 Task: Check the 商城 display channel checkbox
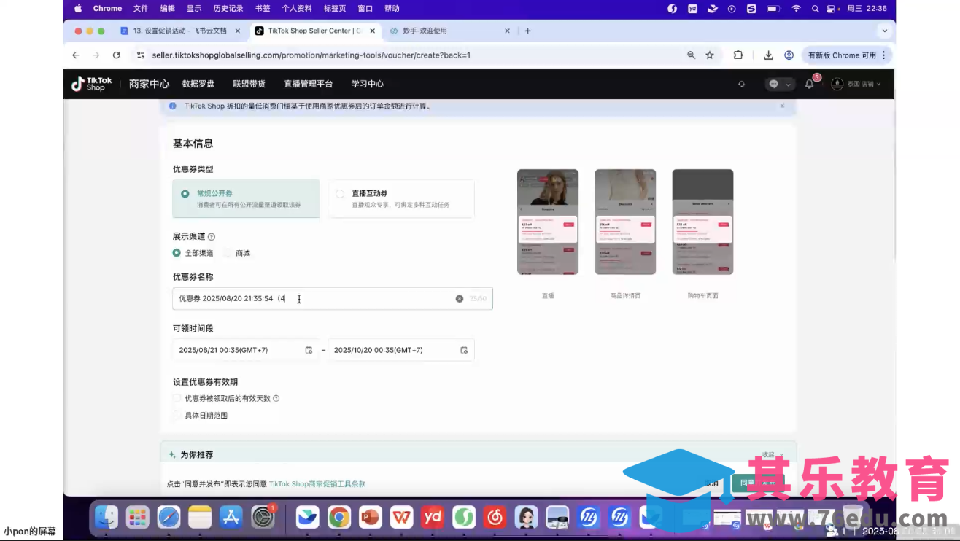click(228, 253)
